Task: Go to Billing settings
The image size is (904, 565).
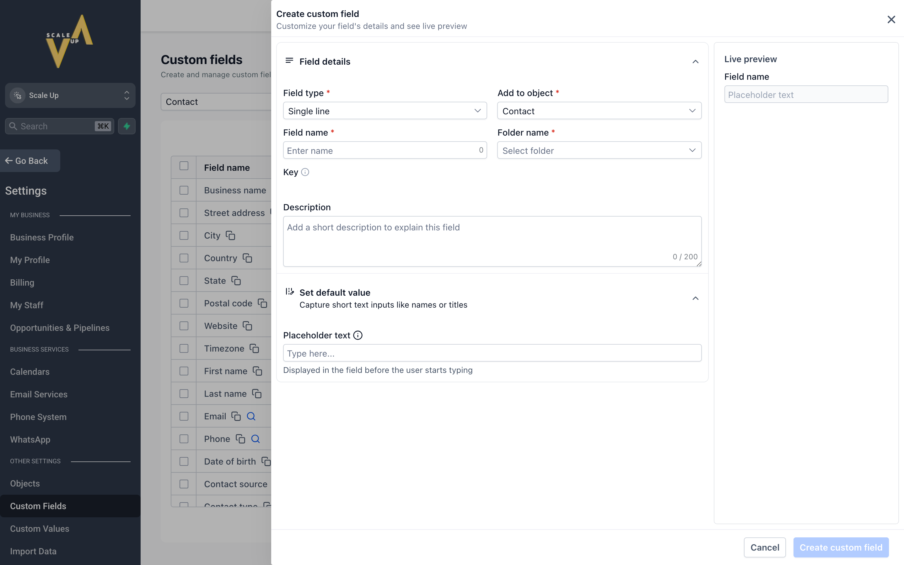Action: pos(22,282)
